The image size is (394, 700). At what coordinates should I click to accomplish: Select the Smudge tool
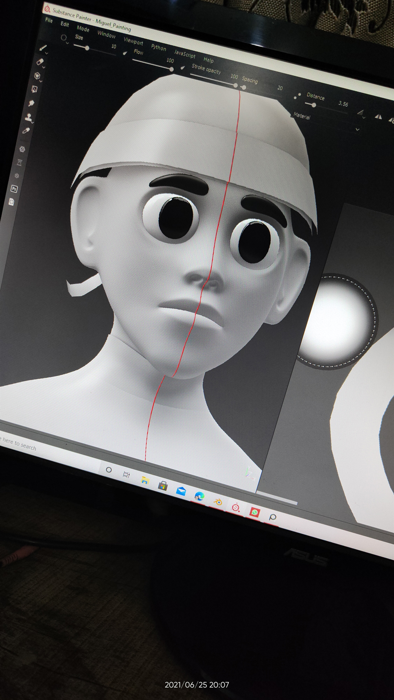(x=32, y=103)
